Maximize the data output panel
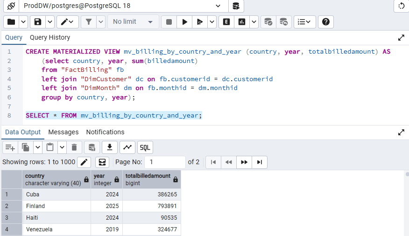The width and height of the screenshot is (409, 236). point(401,132)
